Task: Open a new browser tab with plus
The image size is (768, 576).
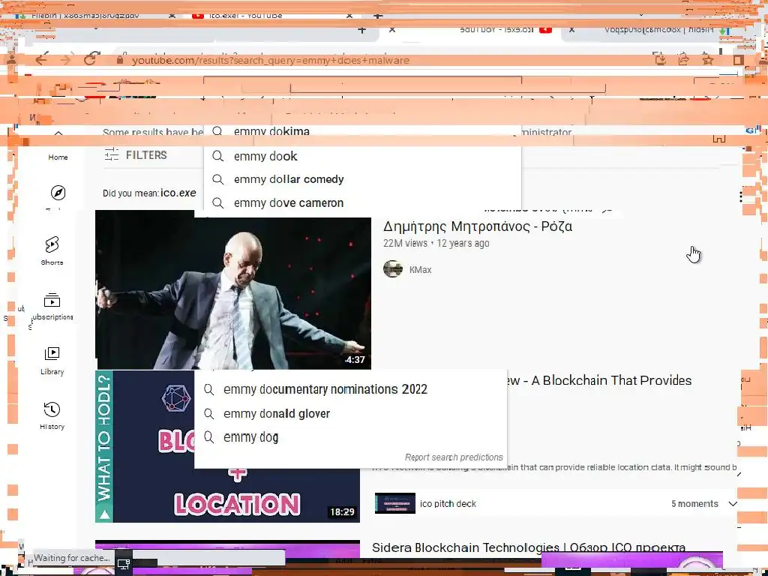Action: (378, 16)
